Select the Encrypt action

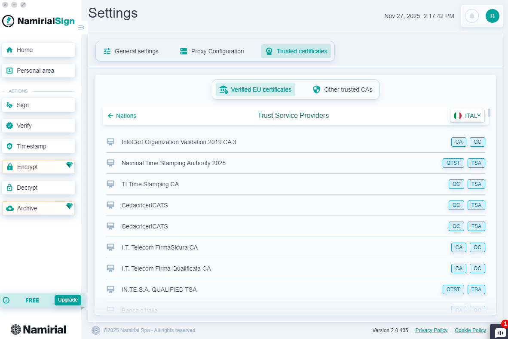pyautogui.click(x=38, y=167)
